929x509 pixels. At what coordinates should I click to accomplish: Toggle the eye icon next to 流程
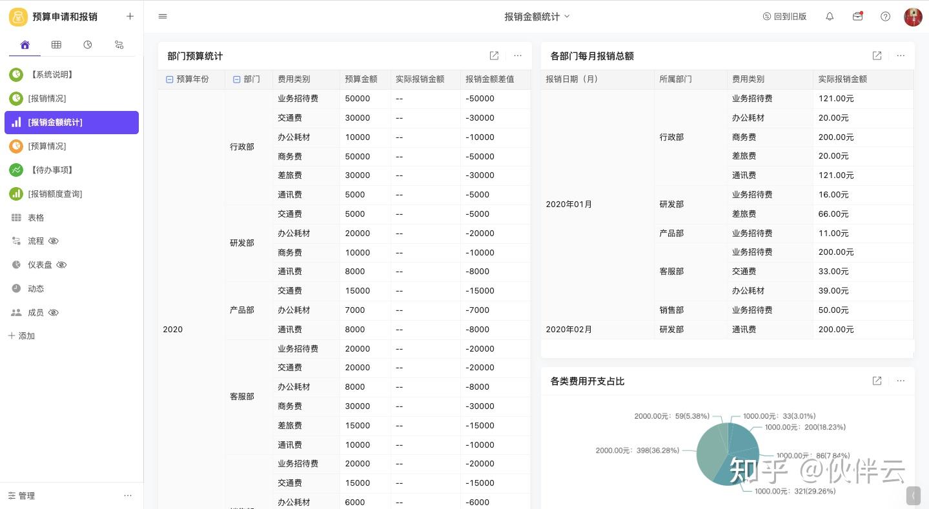pyautogui.click(x=54, y=241)
